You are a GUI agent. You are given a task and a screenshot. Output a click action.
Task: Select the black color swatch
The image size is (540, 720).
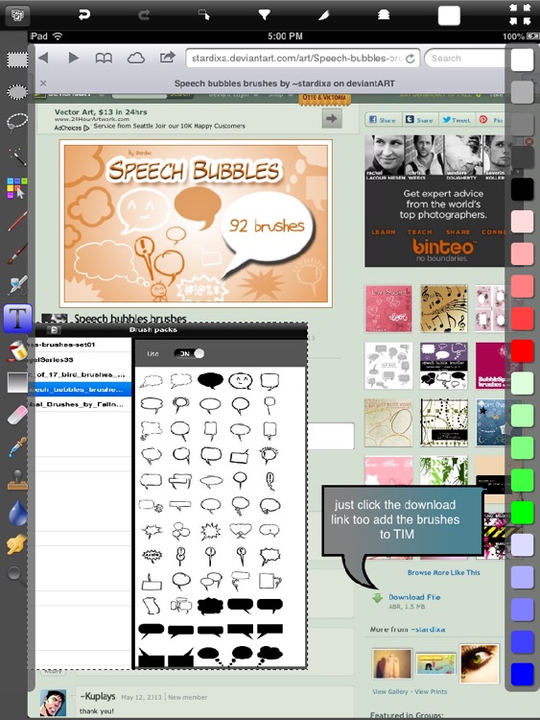[x=522, y=189]
